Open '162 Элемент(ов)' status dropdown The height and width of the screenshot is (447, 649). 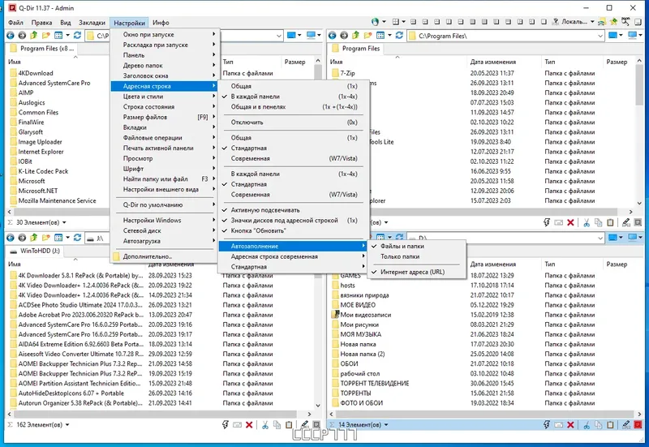(67, 424)
